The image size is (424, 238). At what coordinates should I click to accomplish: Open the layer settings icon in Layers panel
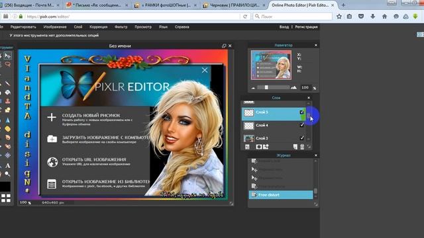tap(247, 147)
